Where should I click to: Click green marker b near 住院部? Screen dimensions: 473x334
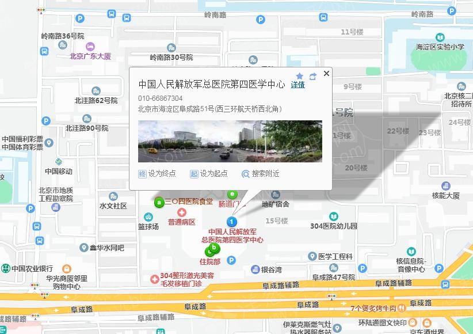(214, 248)
